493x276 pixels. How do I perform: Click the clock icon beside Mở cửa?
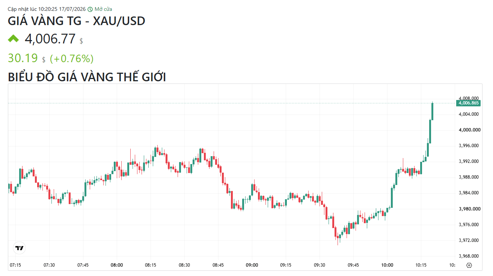coord(90,9)
